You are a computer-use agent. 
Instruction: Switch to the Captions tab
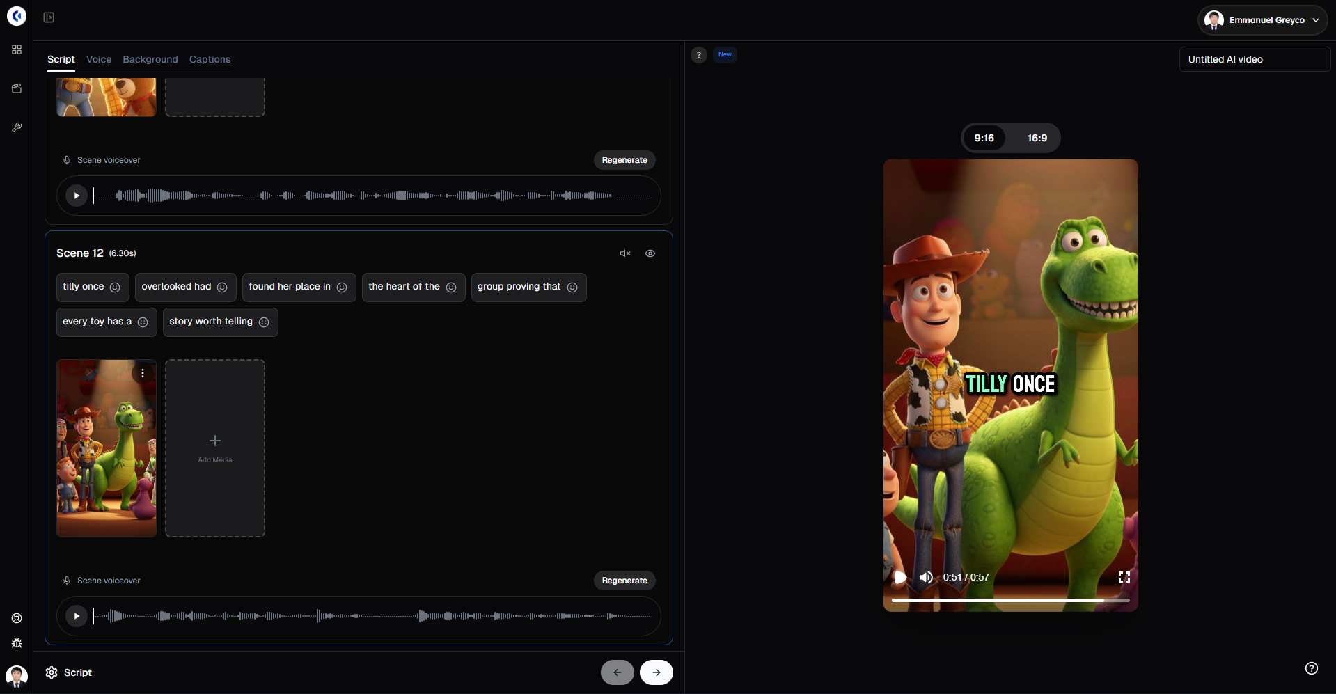pos(210,60)
